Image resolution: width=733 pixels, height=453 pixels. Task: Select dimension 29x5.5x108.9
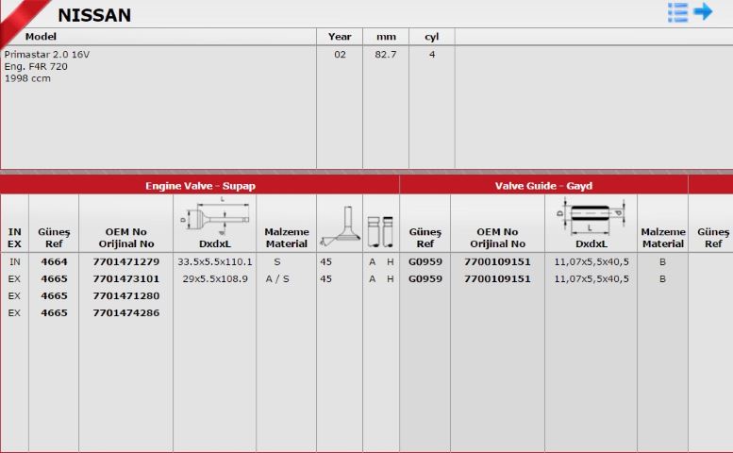[215, 278]
